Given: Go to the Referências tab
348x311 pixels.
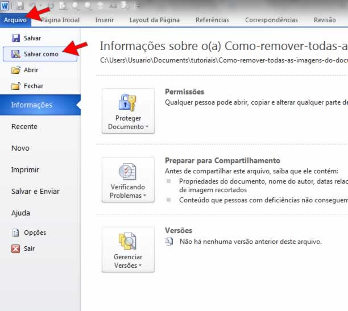Looking at the screenshot, I should click(212, 20).
